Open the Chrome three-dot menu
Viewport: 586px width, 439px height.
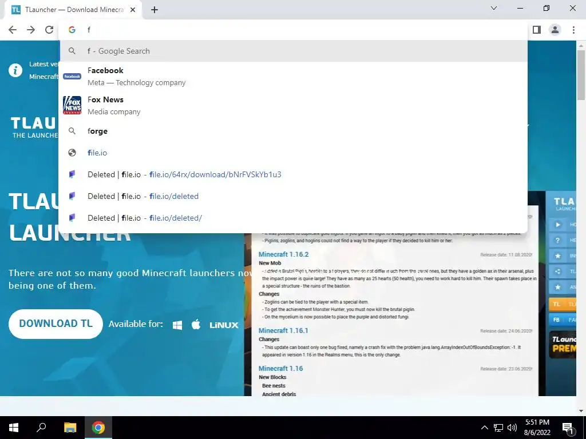tap(573, 30)
